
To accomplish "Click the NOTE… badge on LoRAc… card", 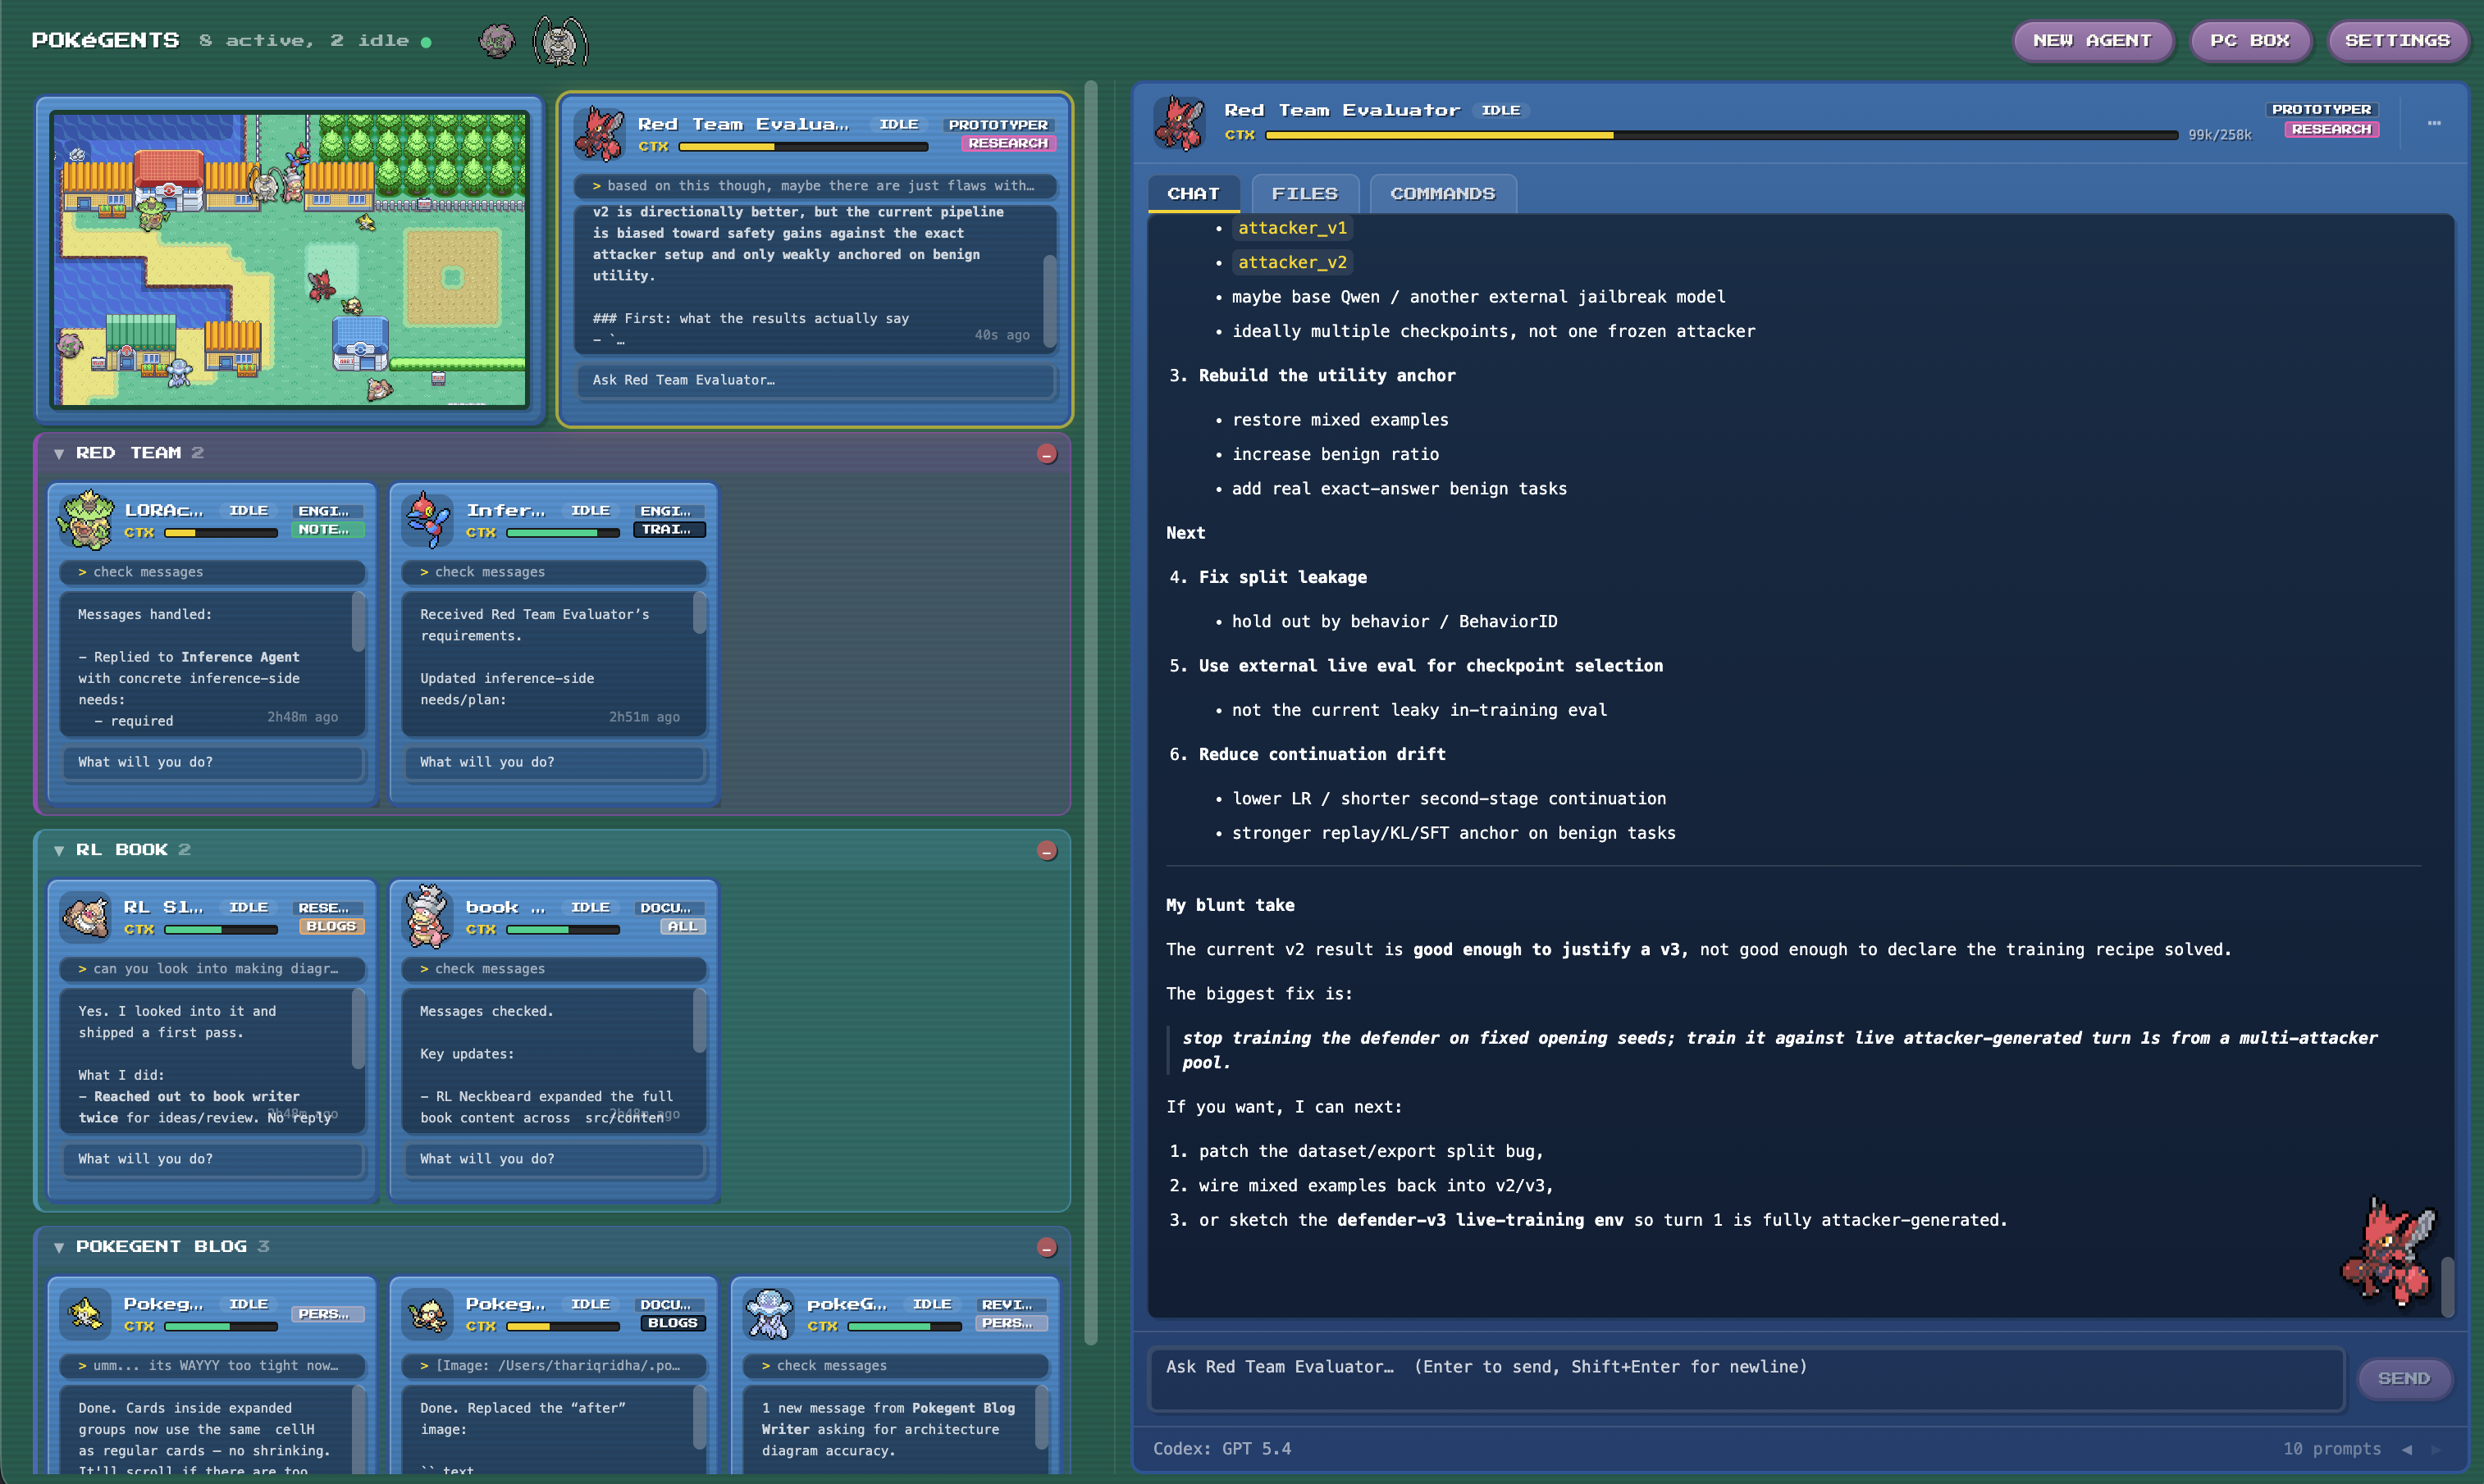I will click(x=327, y=530).
